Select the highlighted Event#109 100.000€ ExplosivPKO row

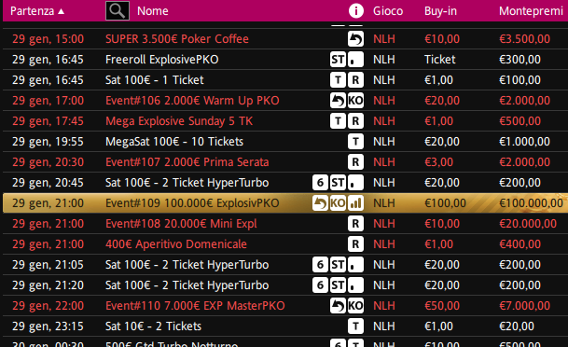click(x=285, y=203)
